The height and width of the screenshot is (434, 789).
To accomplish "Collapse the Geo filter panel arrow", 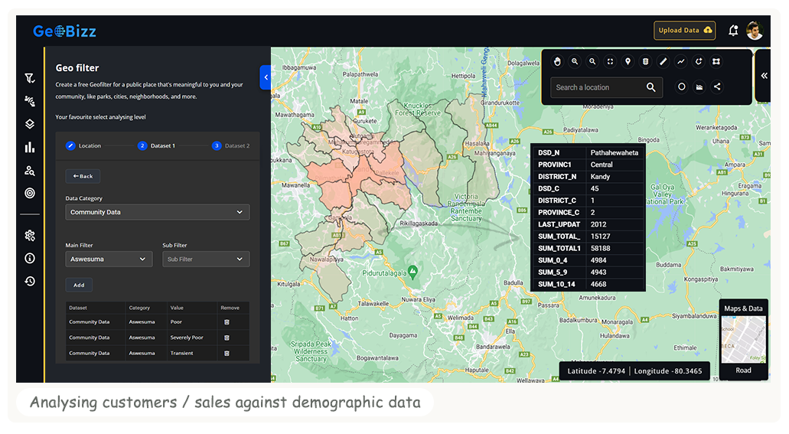I will click(x=266, y=77).
